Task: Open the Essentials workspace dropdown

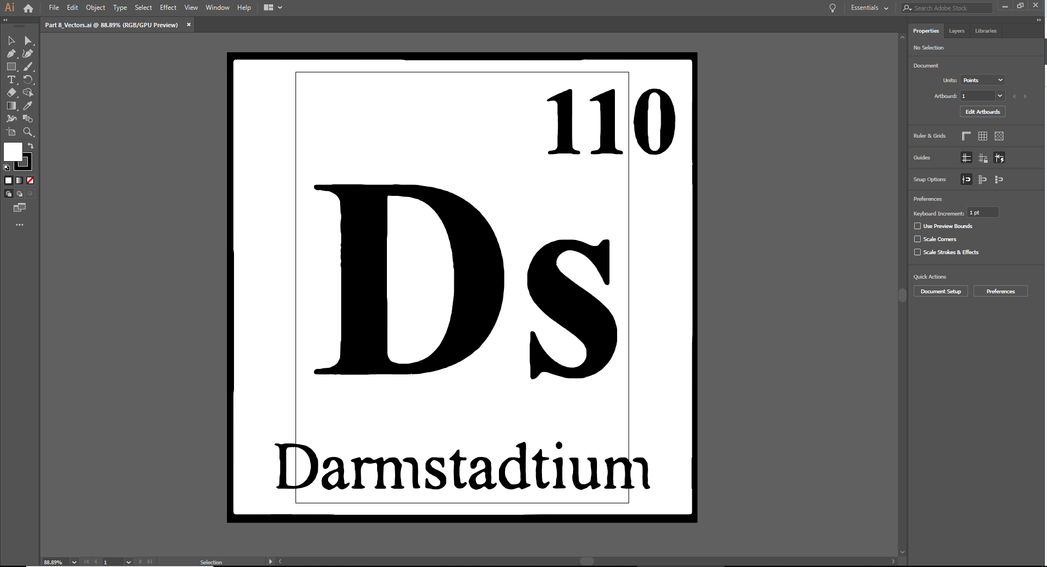Action: click(x=869, y=8)
